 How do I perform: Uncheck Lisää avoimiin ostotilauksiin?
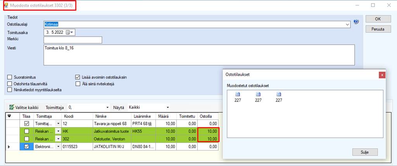coord(78,77)
